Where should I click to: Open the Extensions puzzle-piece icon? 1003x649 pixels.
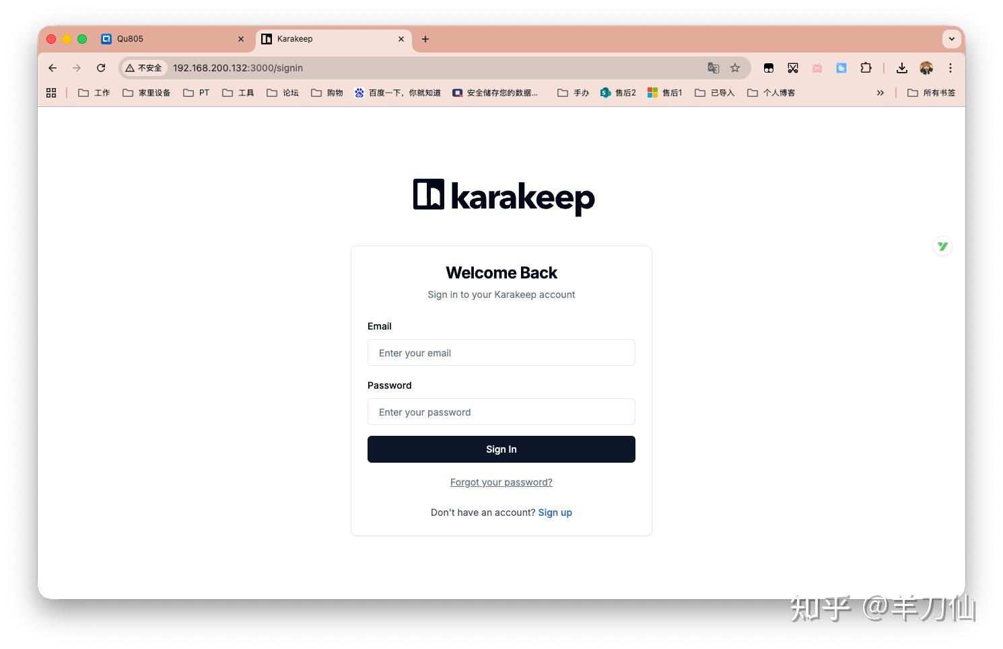[x=866, y=68]
